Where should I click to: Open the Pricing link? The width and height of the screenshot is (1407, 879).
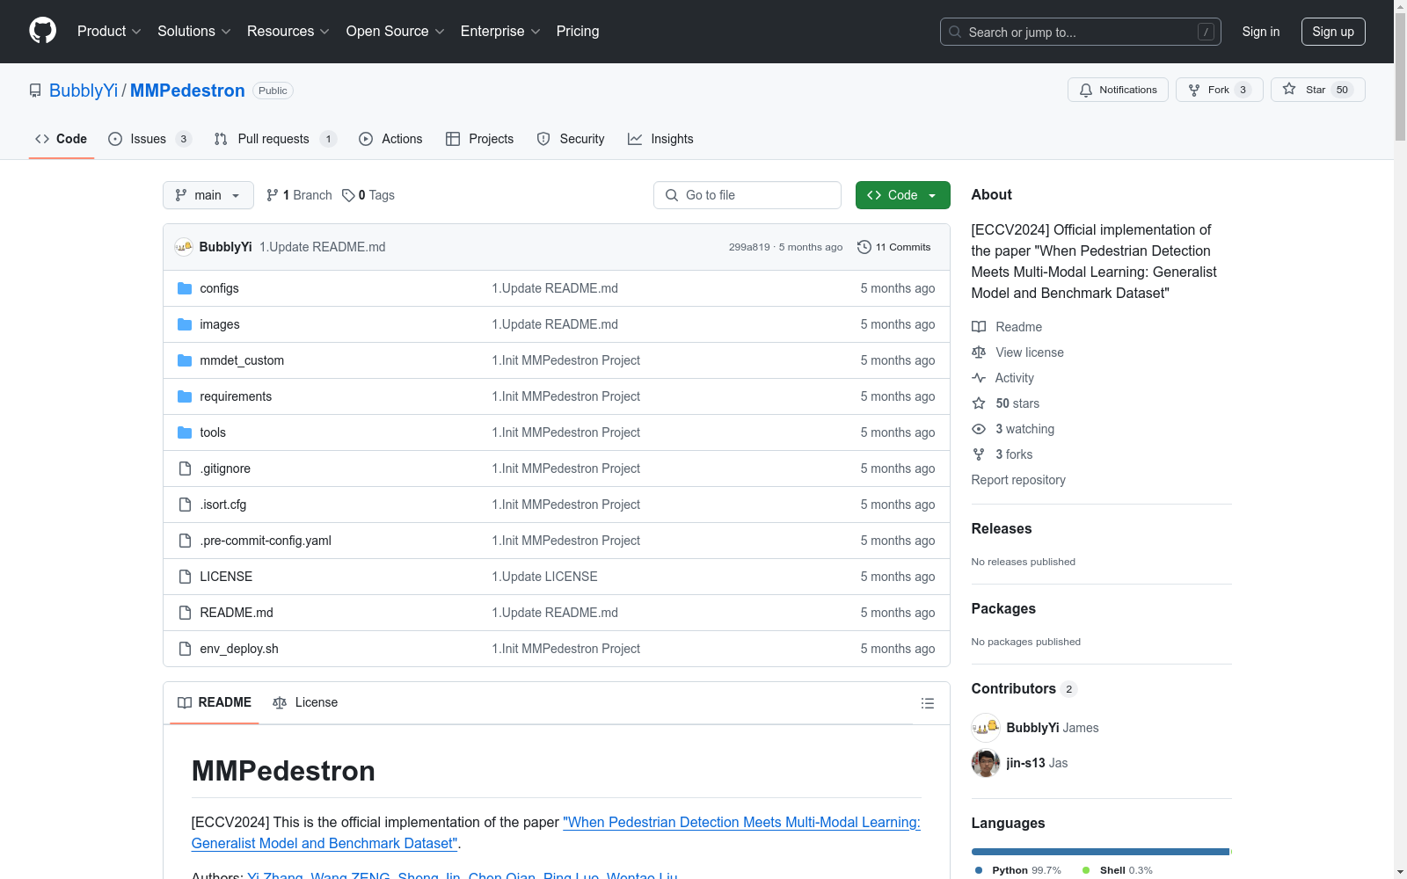[578, 31]
